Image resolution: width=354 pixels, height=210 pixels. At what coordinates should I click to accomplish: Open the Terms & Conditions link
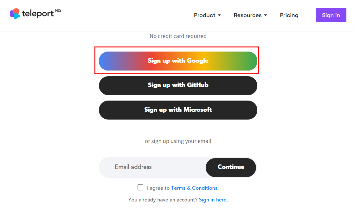(x=195, y=188)
